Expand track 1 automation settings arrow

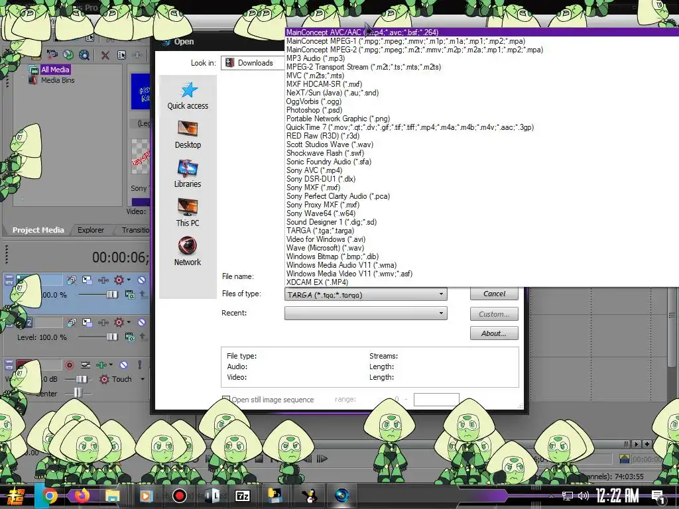129,280
